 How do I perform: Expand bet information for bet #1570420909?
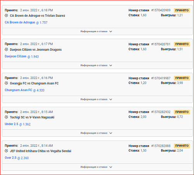tap(96, 31)
